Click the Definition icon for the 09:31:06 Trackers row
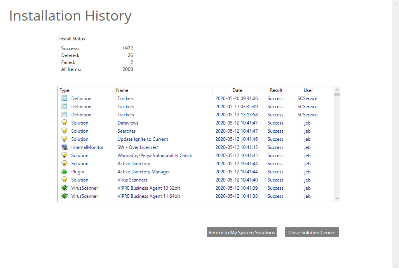Viewport: 399px width, 268px height. point(64,99)
